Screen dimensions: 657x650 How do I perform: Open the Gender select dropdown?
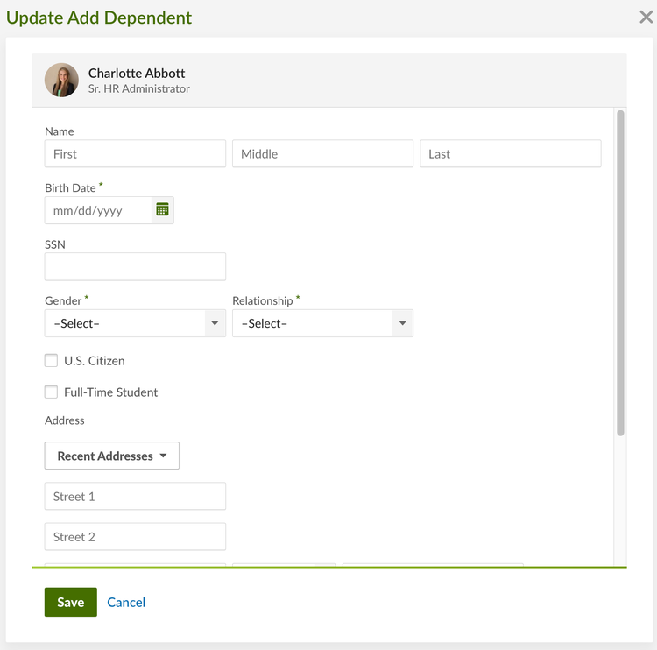(x=135, y=323)
